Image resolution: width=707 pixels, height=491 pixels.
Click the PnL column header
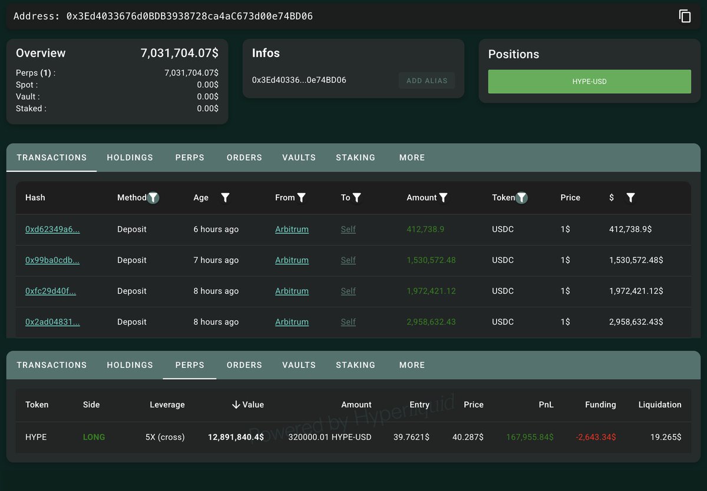pyautogui.click(x=545, y=404)
